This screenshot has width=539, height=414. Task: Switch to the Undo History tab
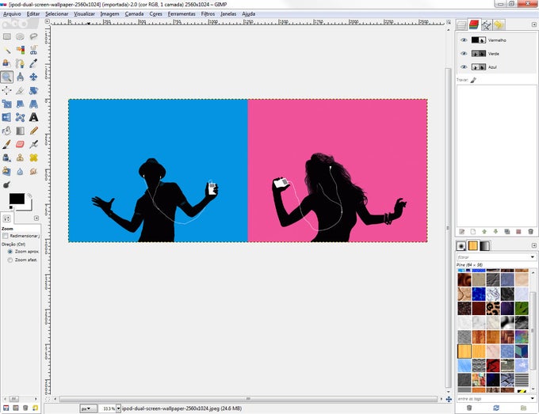(x=499, y=25)
